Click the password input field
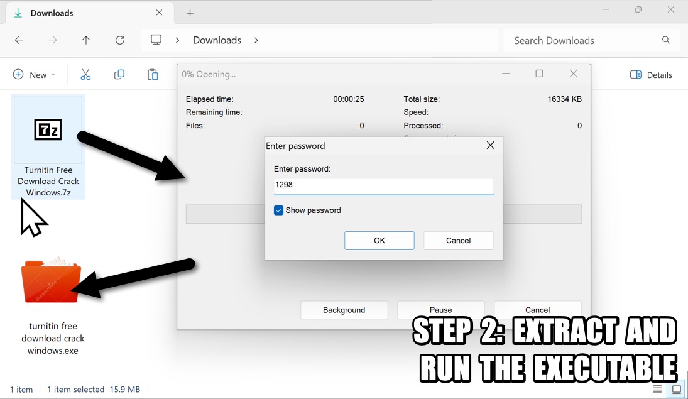This screenshot has width=688, height=399. tap(383, 185)
